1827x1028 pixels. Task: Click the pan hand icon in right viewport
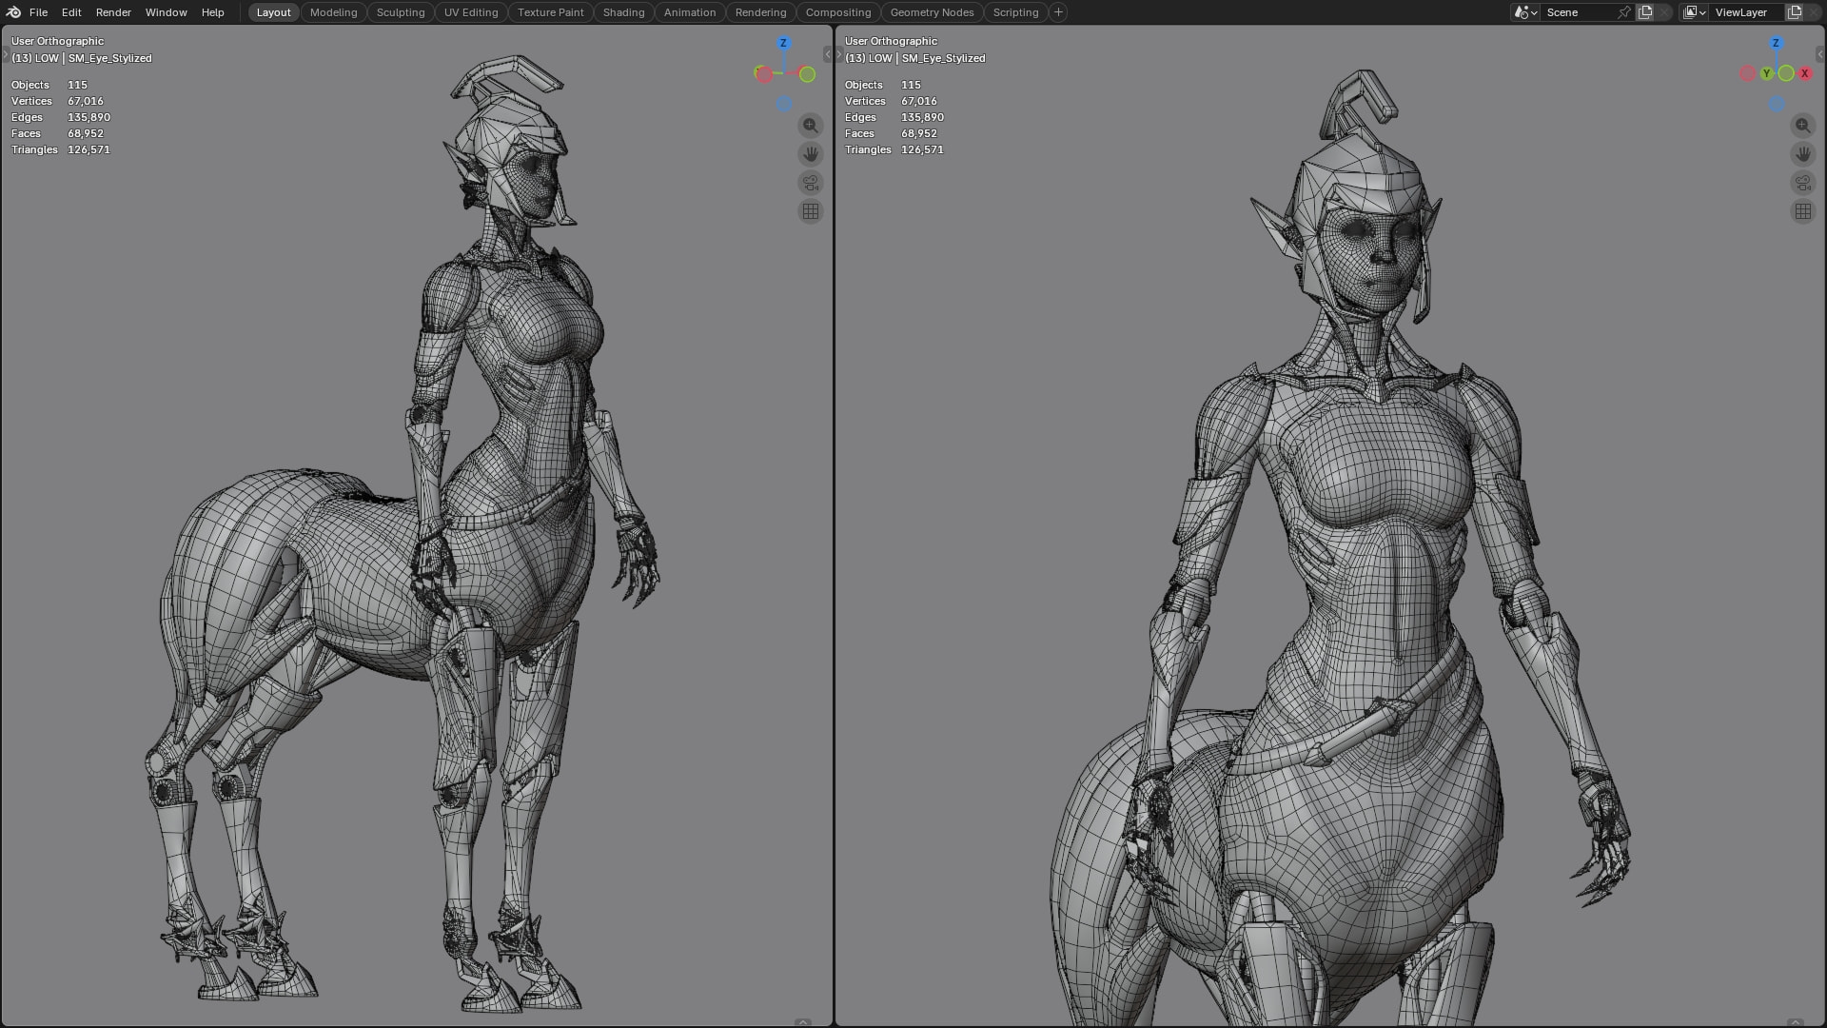1803,154
